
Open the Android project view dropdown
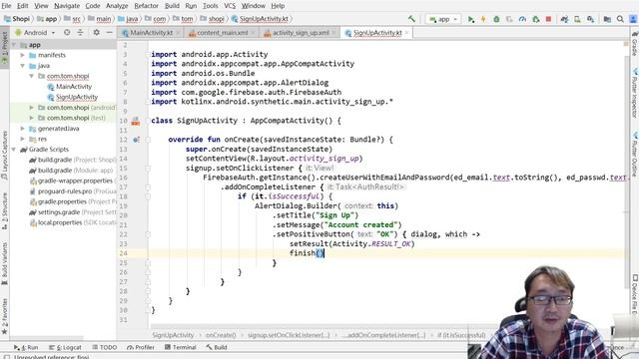pyautogui.click(x=35, y=33)
